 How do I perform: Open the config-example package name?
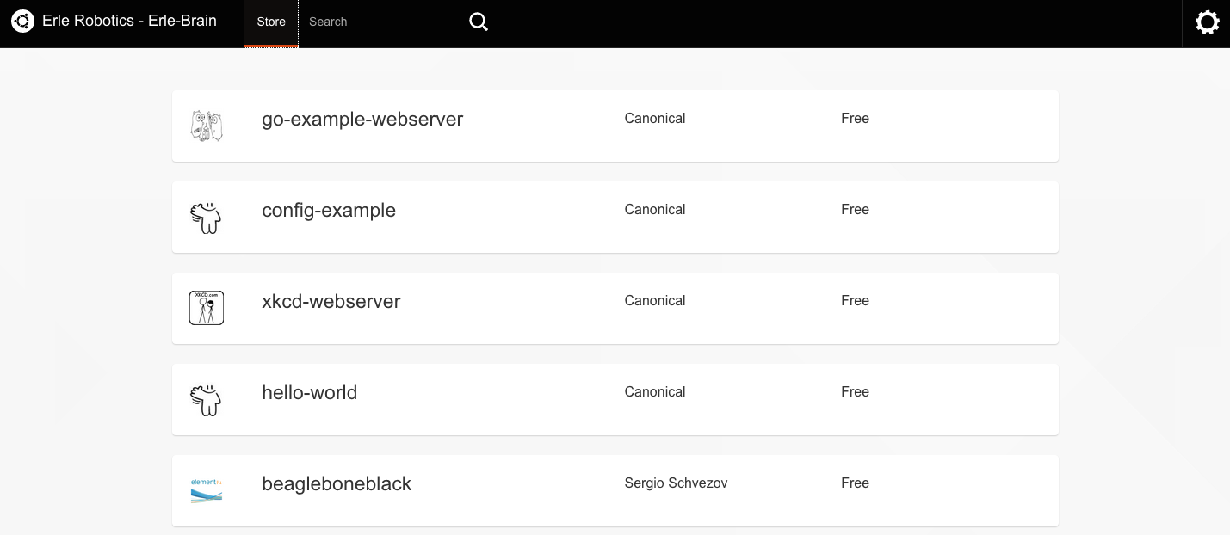[x=329, y=211]
